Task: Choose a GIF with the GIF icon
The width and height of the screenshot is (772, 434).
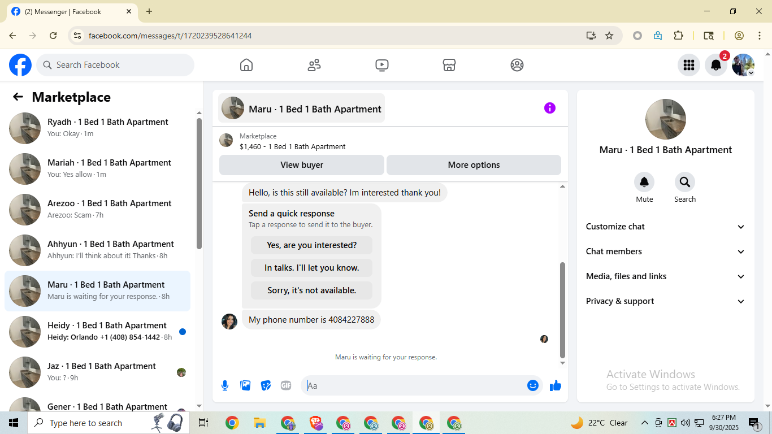Action: click(x=286, y=385)
